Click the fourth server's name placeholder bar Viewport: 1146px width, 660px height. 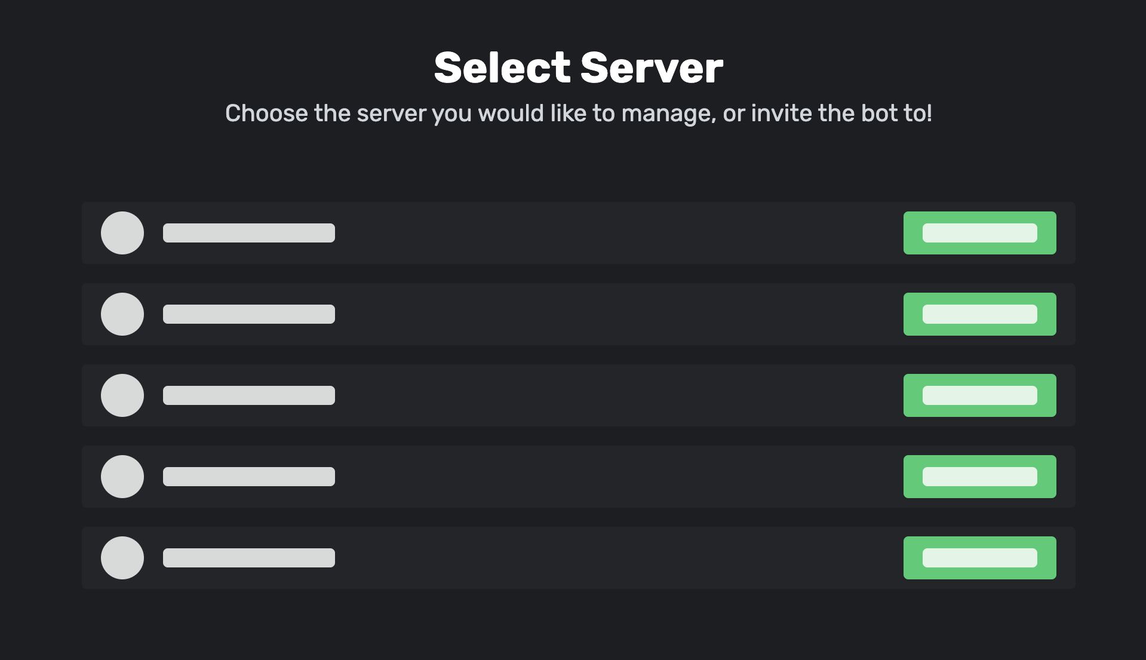click(x=248, y=477)
